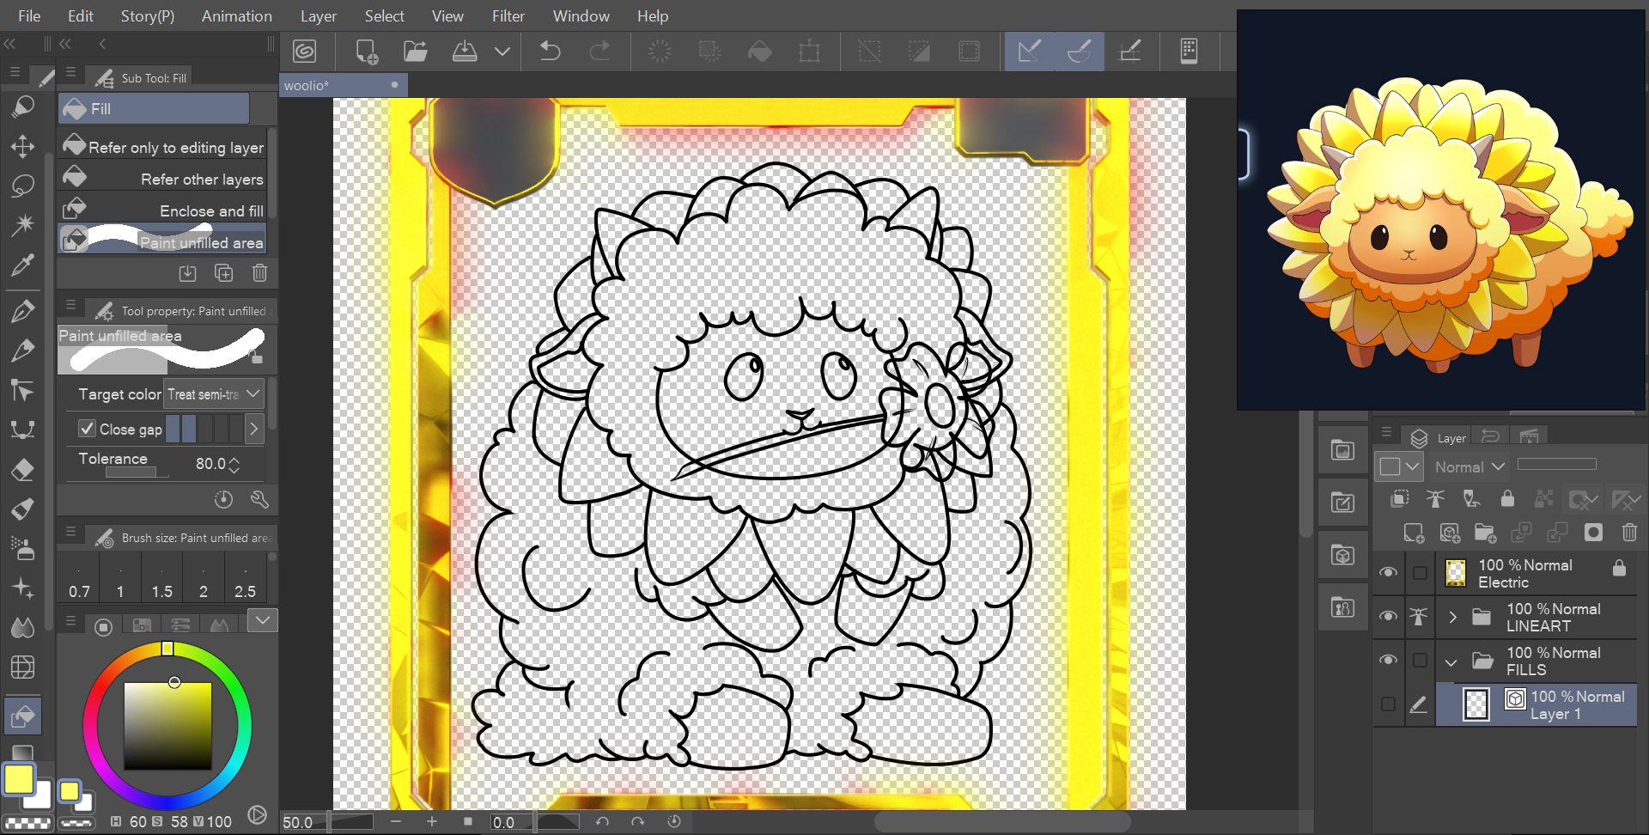Toggle Lock layer icon in layer panel
The width and height of the screenshot is (1649, 835).
point(1507,499)
